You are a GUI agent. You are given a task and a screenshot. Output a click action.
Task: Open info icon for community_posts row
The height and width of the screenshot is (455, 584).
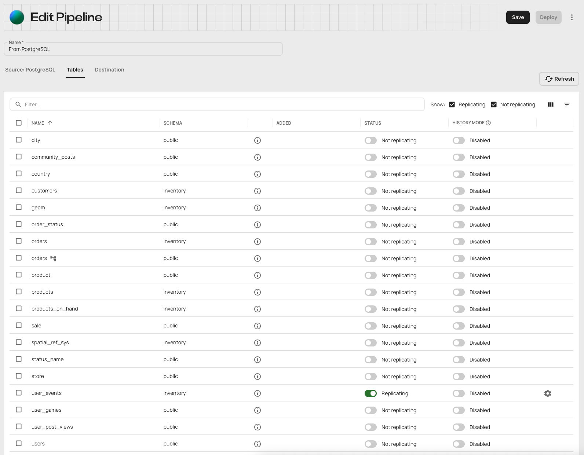coord(258,157)
